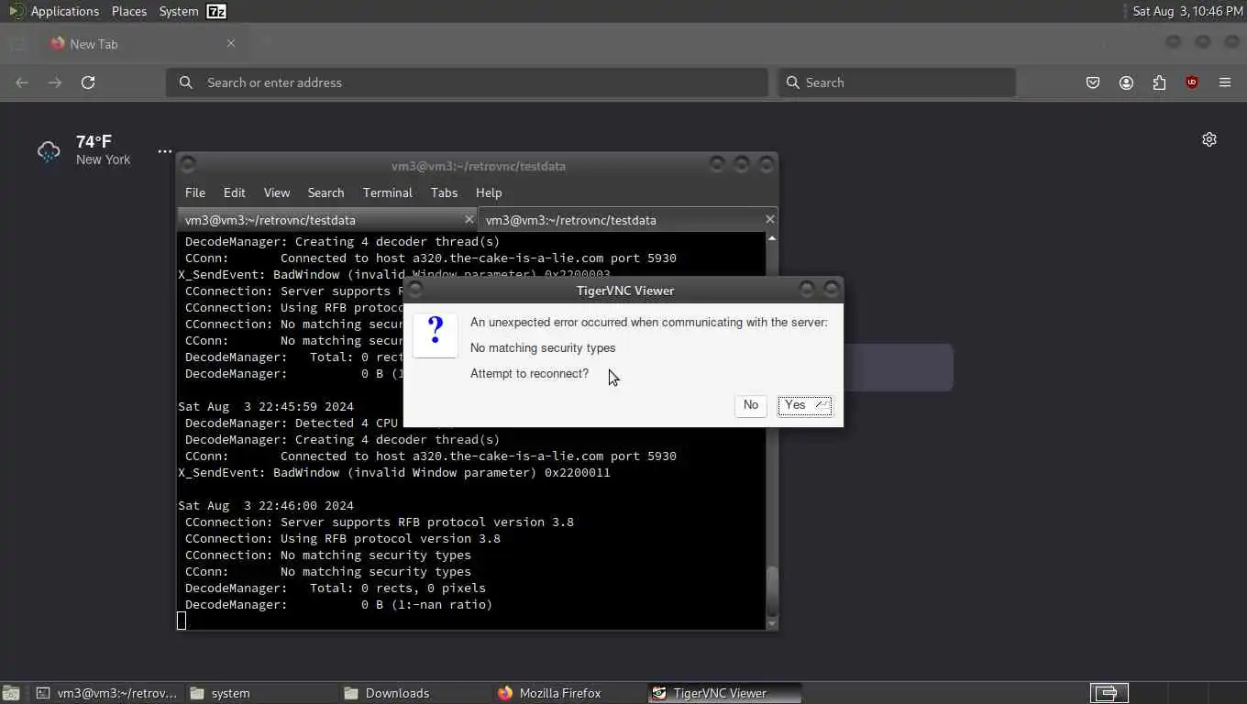Click workspace switcher in bottom panel
1247x704 pixels.
click(1109, 693)
